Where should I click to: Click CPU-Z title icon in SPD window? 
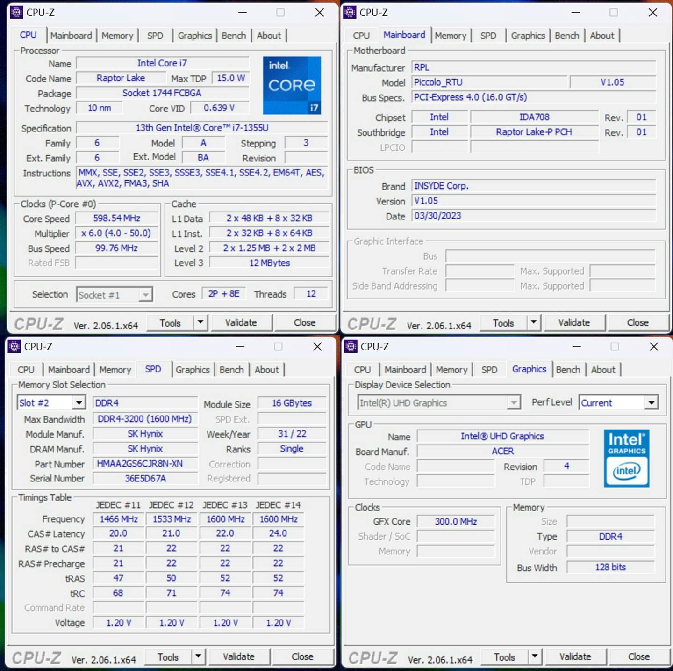[x=14, y=347]
